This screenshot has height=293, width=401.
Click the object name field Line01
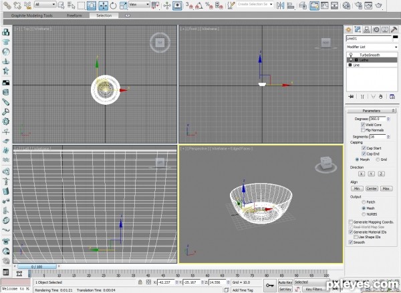pos(369,39)
